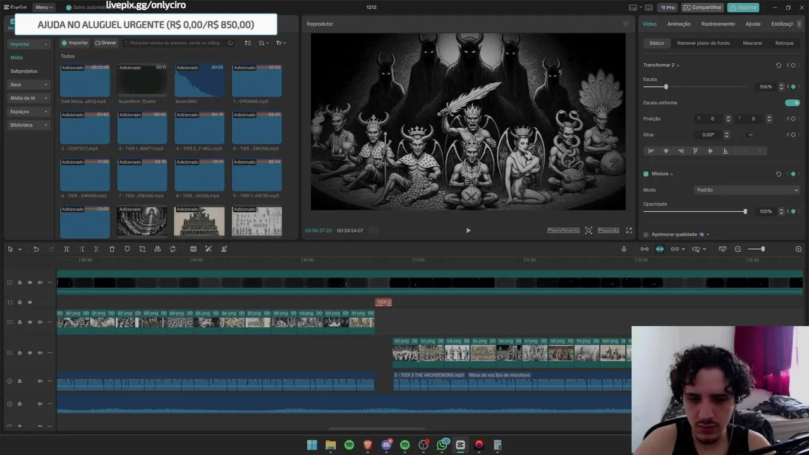Click the marker shield icon in timeline toolbar
The width and height of the screenshot is (809, 455).
[127, 249]
